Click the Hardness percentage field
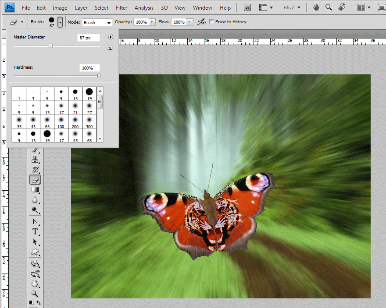 [89, 68]
